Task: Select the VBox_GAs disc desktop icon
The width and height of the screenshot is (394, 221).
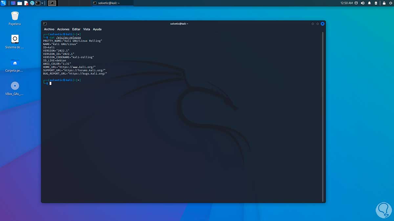Action: point(15,88)
